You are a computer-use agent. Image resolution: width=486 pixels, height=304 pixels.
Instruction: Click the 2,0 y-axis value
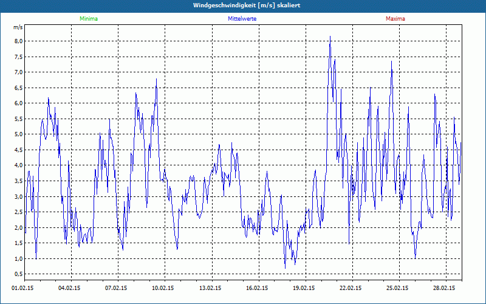[x=19, y=227]
